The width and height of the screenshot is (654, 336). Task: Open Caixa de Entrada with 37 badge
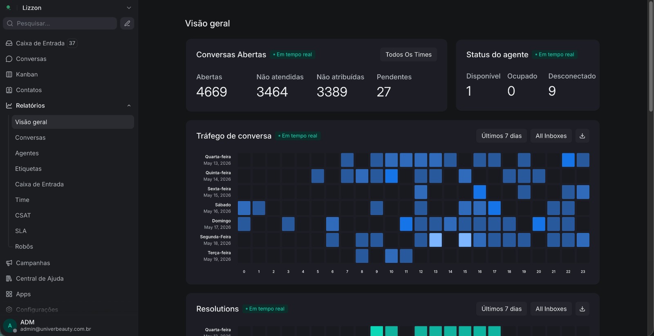pyautogui.click(x=69, y=43)
